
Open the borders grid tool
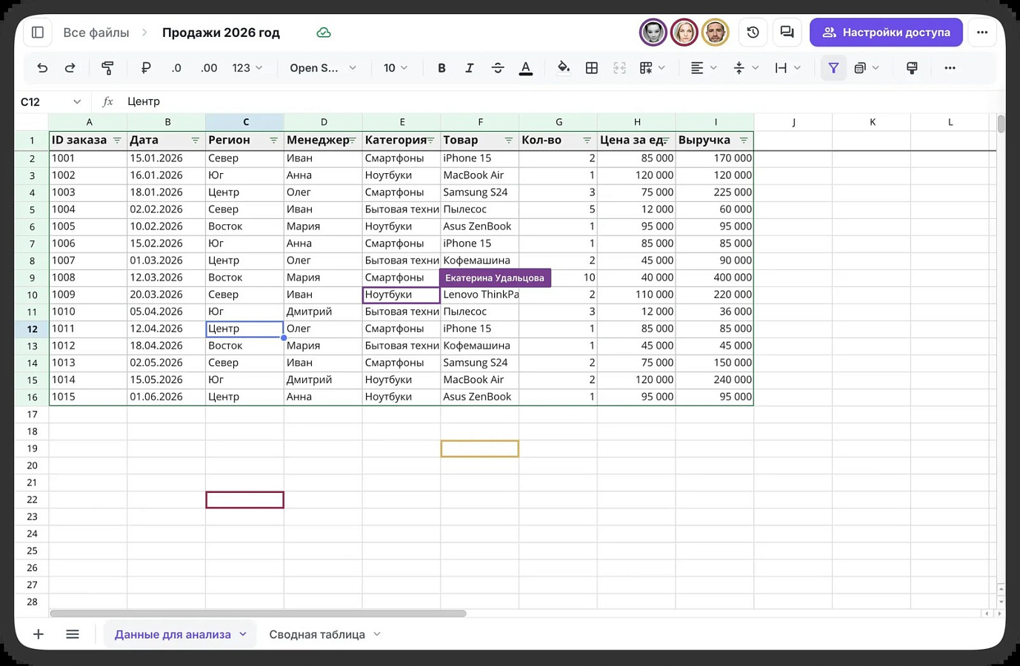coord(592,68)
